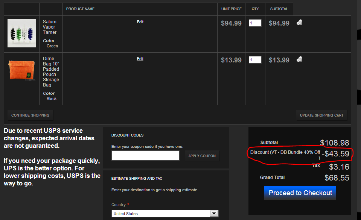This screenshot has height=220, width=361.
Task: Click quantity field for Dime Bag pouch
Action: (255, 60)
